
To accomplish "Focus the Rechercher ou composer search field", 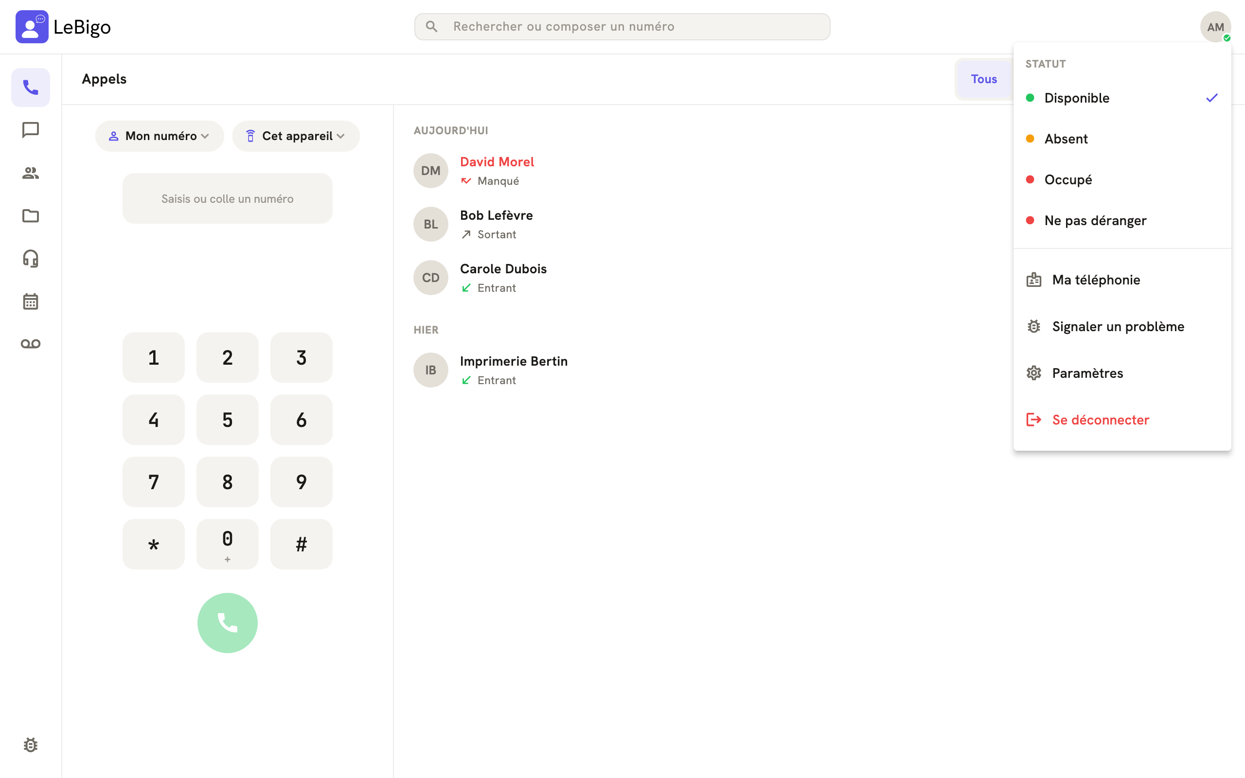I will click(622, 27).
